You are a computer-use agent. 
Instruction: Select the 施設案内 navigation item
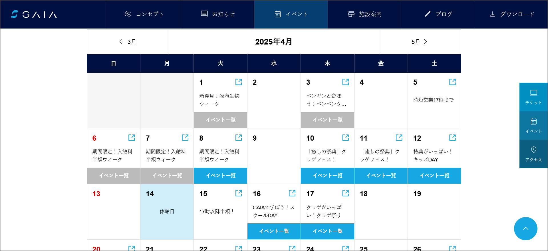[364, 14]
